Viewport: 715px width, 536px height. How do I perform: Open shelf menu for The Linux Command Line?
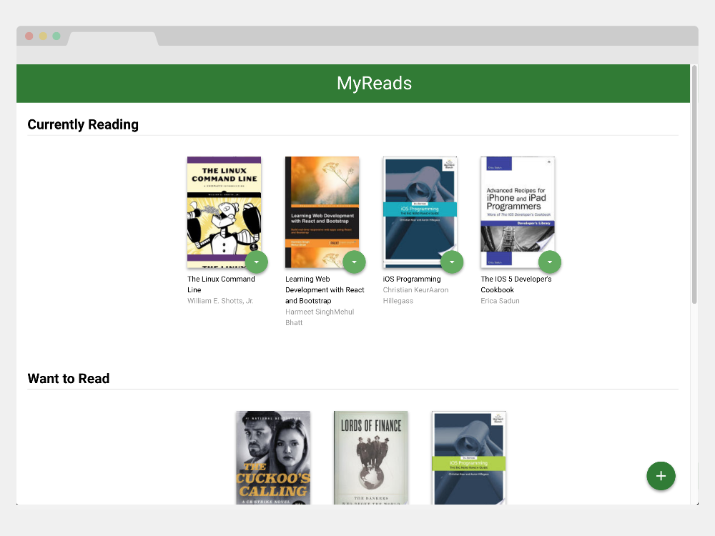tap(256, 262)
